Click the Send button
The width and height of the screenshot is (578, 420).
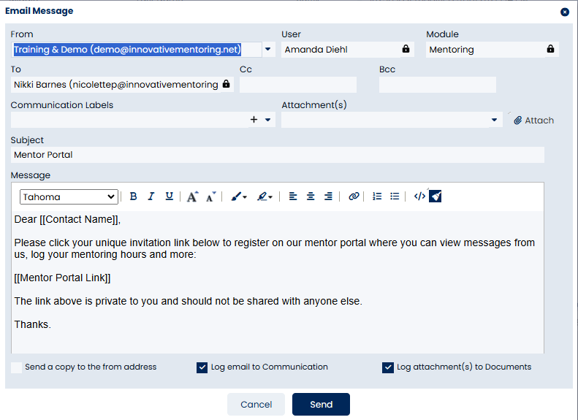(321, 404)
